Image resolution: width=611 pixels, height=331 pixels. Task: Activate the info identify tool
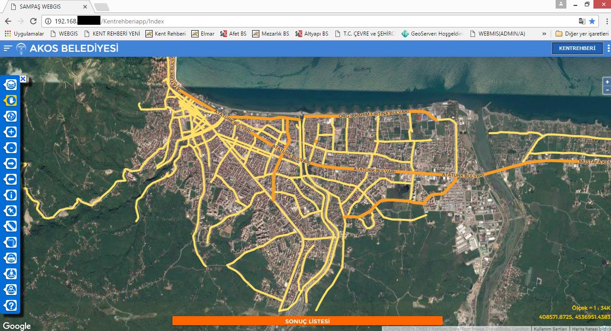click(x=11, y=195)
